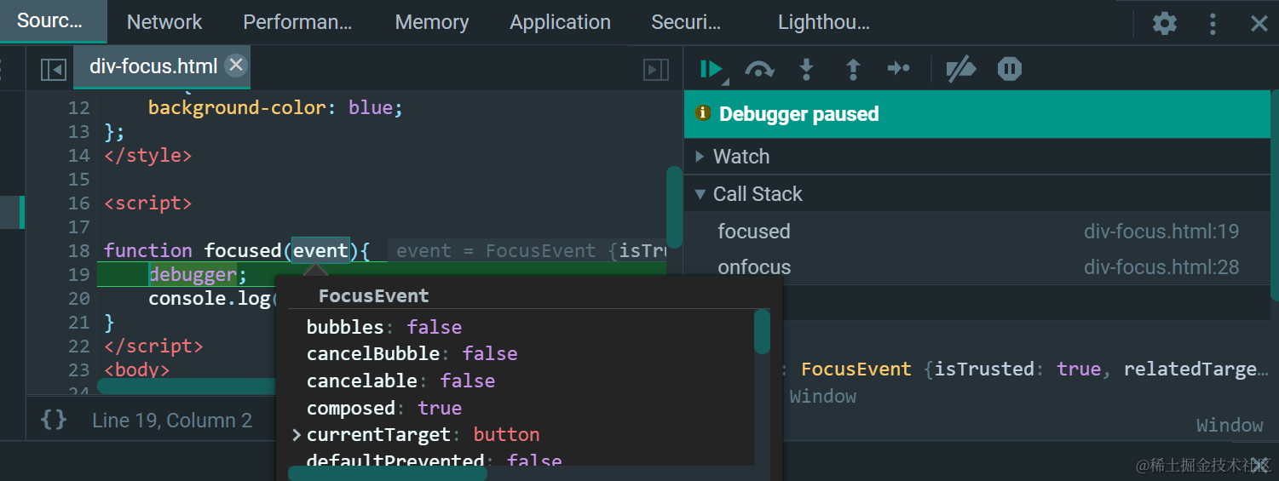Step out of current function
This screenshot has width=1279, height=481.
pos(852,69)
